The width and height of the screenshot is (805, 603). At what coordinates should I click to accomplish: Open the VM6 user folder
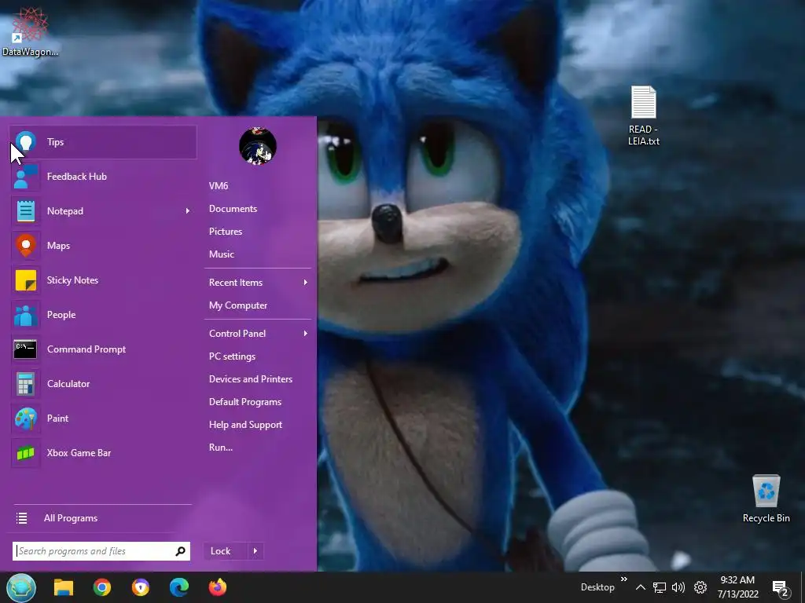[x=219, y=186]
